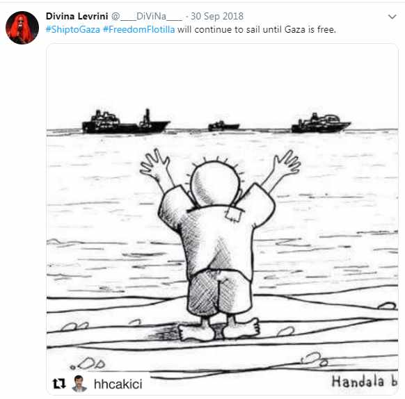Follow the #FreedomFlotilla hashtag
Screen dimensions: 405x399
[x=139, y=30]
